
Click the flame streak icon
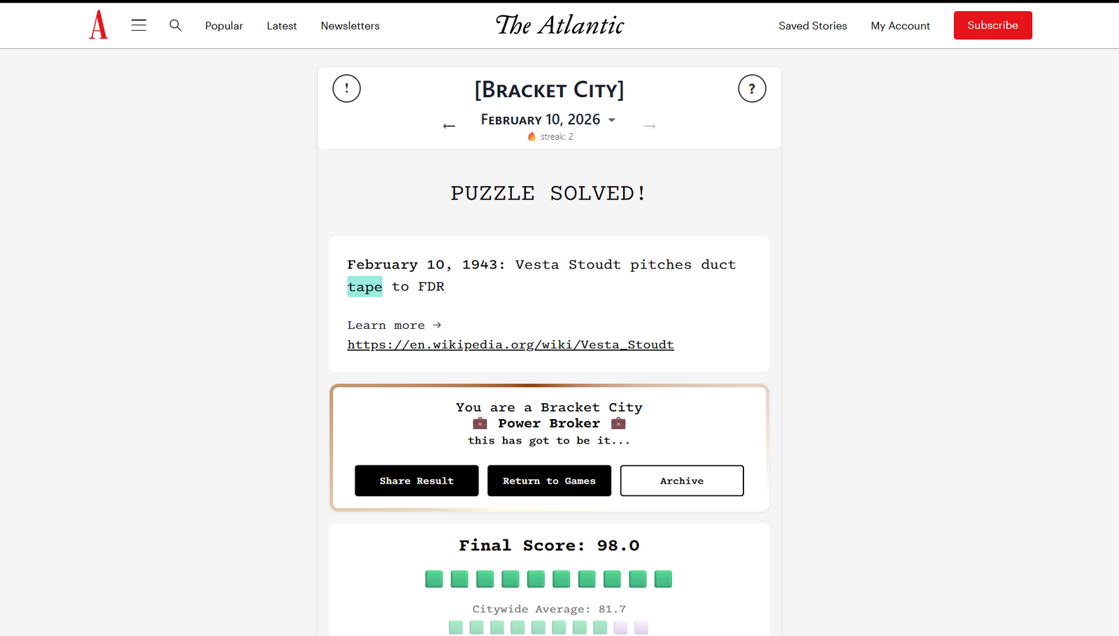(x=532, y=136)
